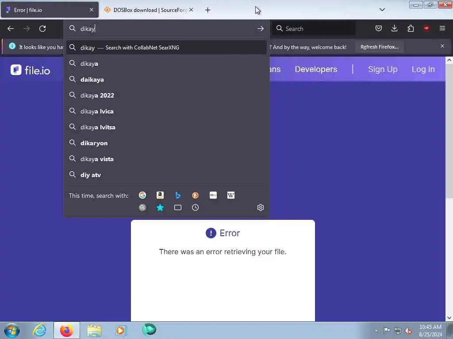
Task: Select the 'dikaya lvica' suggestion
Action: (166, 111)
